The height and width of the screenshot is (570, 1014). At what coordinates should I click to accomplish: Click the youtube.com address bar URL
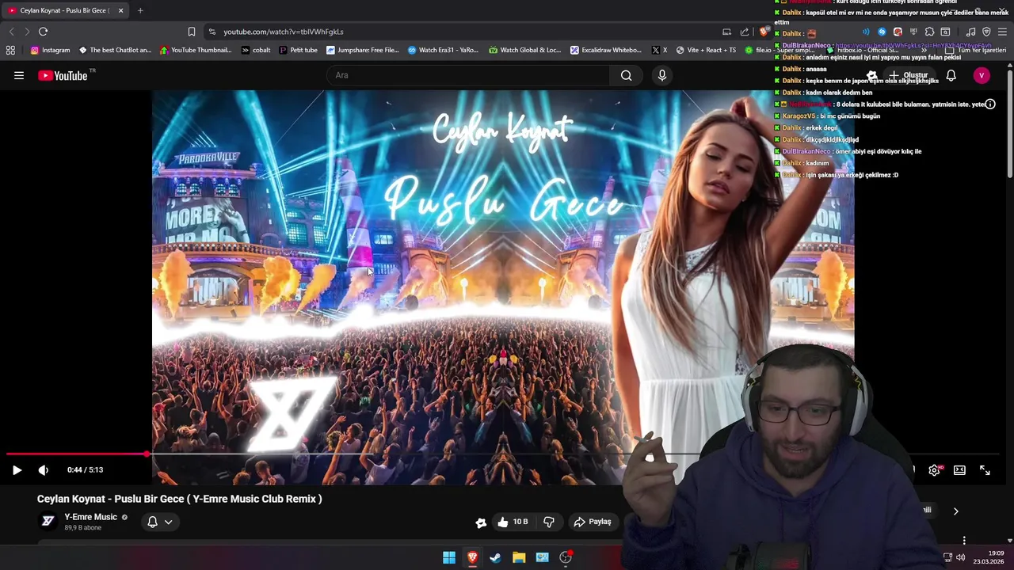pyautogui.click(x=283, y=32)
